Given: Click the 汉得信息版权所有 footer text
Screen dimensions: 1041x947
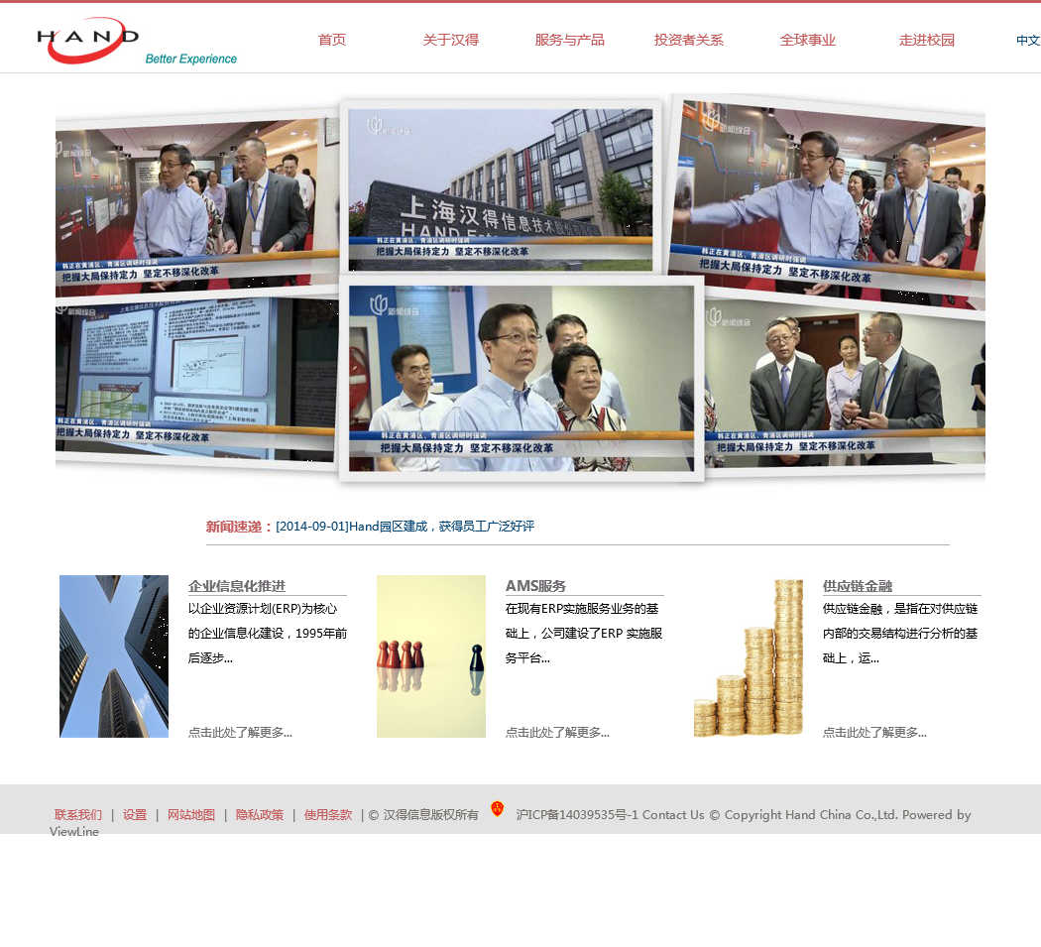Looking at the screenshot, I should pyautogui.click(x=431, y=815).
